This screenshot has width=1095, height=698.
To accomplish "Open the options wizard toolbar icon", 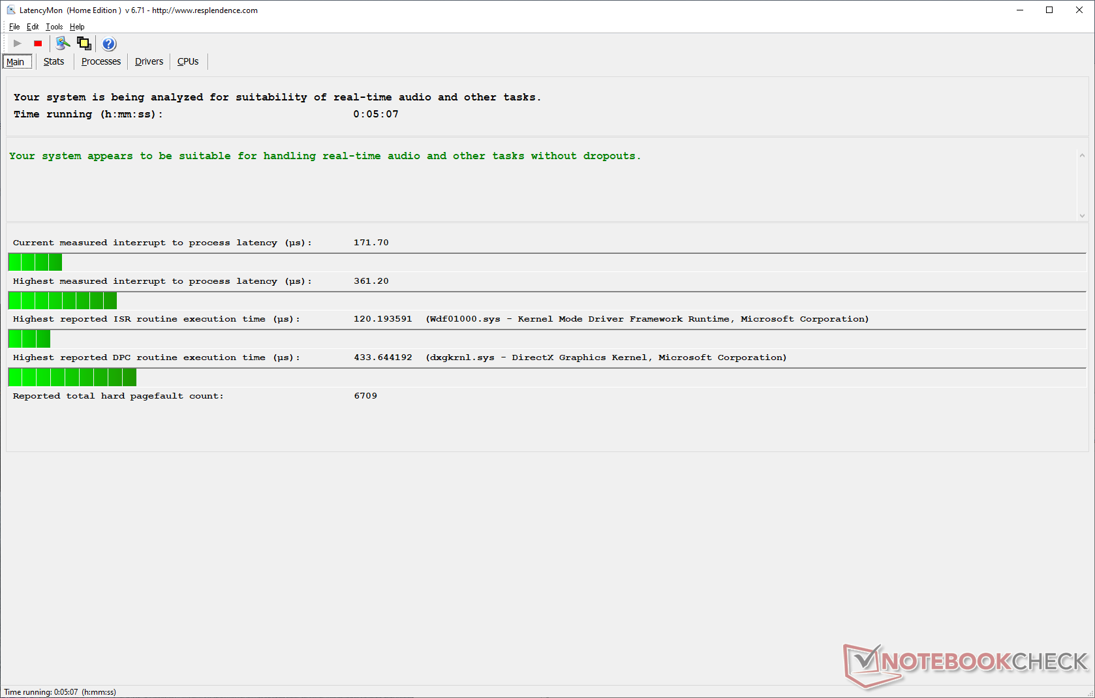I will point(63,44).
